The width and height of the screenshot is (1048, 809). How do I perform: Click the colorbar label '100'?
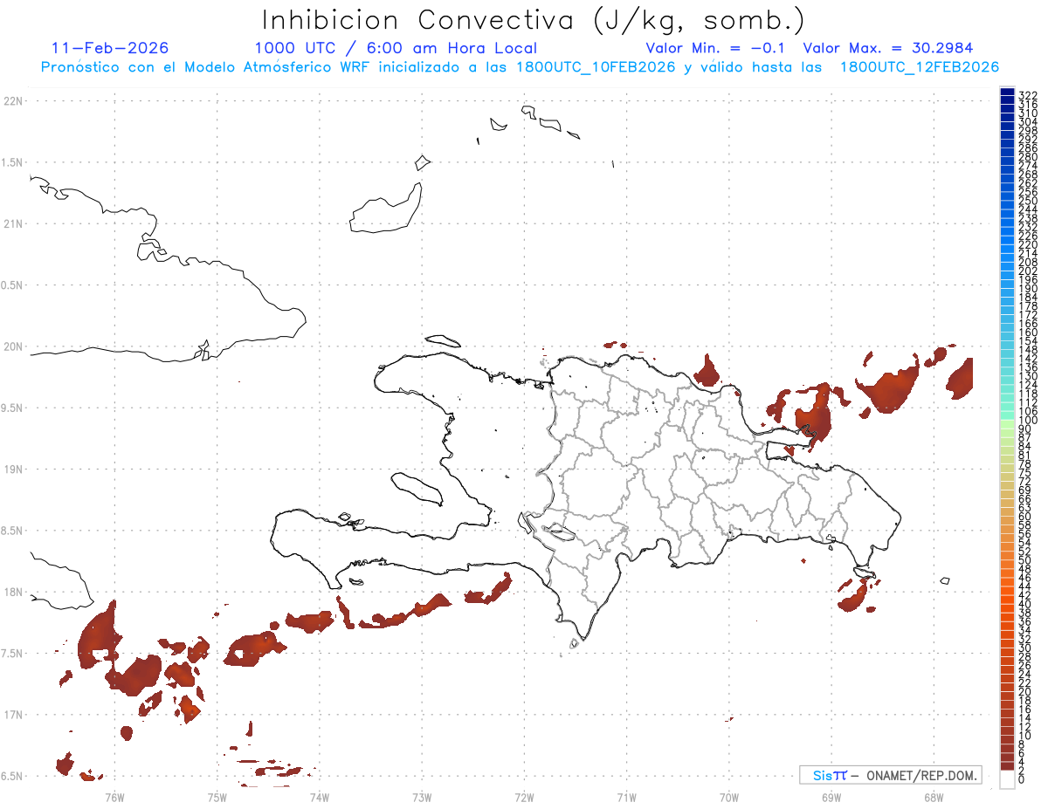pos(1029,421)
